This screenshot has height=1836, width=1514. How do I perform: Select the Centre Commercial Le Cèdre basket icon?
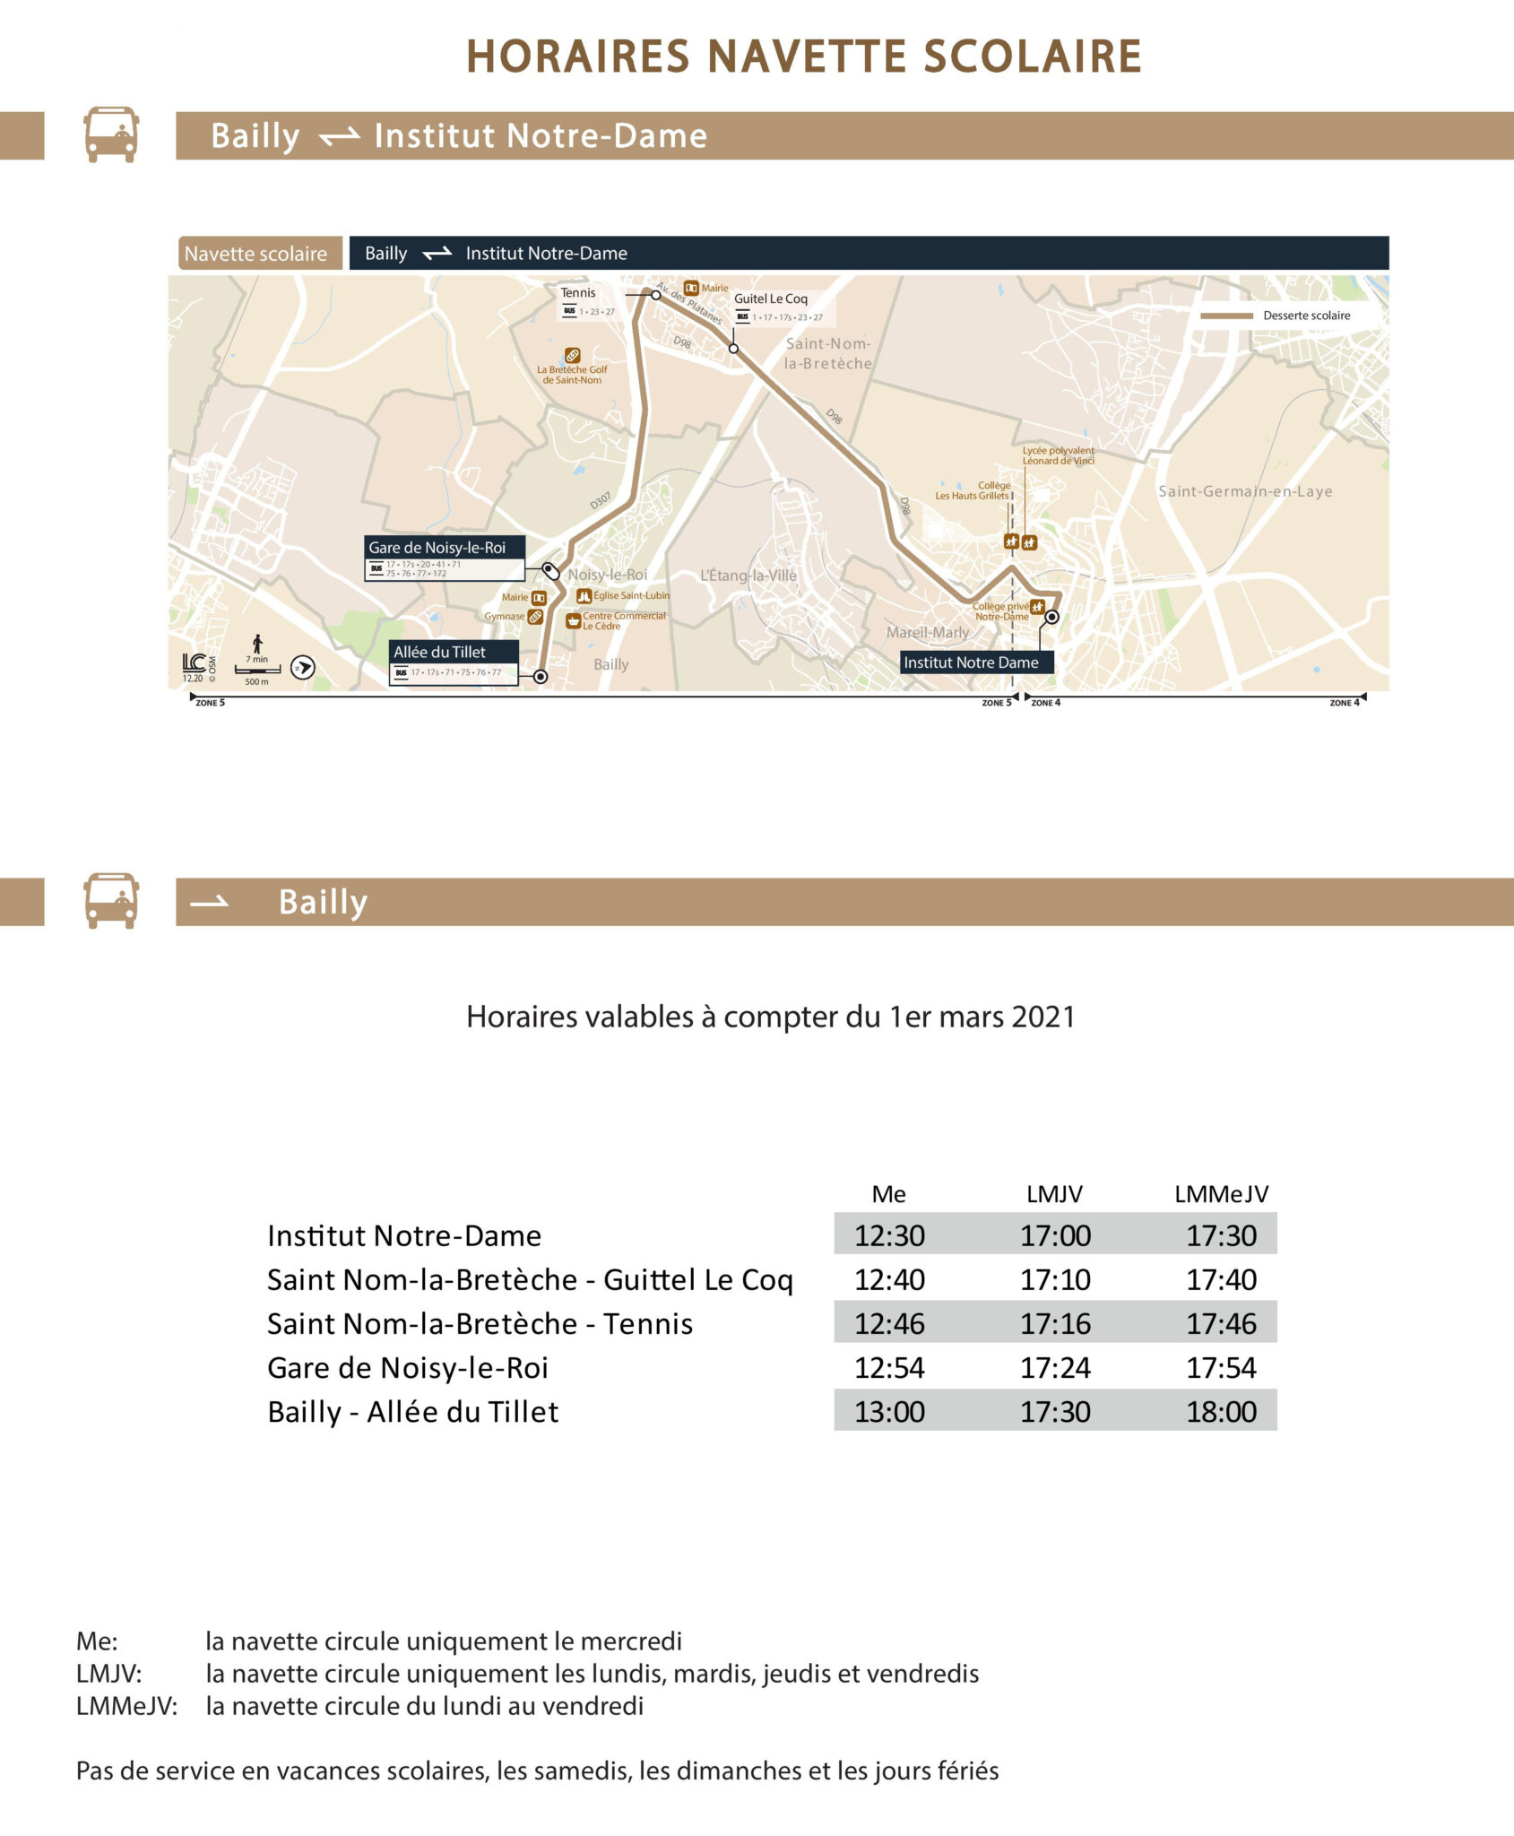tap(573, 620)
